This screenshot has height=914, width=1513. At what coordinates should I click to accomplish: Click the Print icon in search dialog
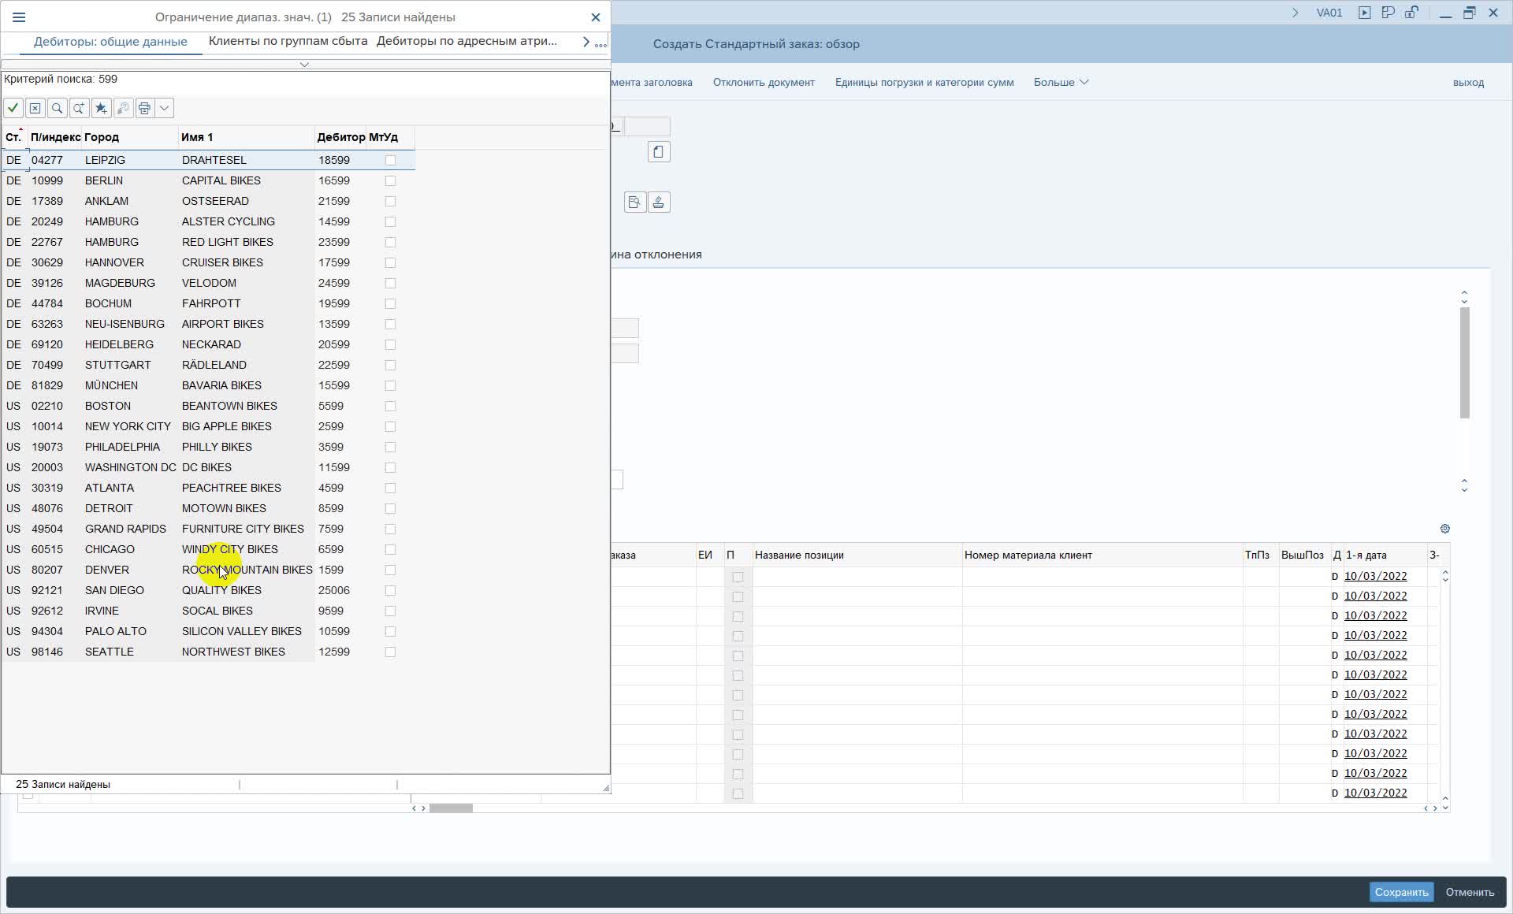tap(145, 108)
